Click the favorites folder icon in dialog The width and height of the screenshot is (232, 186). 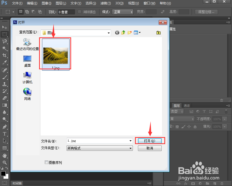point(158,33)
